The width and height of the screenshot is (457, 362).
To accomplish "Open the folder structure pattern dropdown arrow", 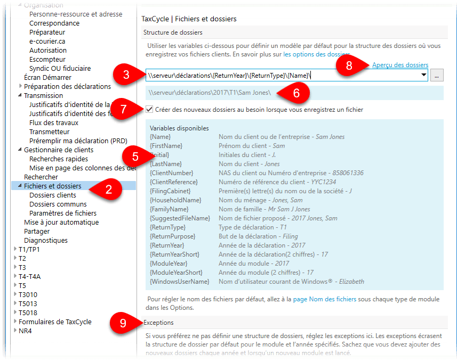I will tap(423, 75).
